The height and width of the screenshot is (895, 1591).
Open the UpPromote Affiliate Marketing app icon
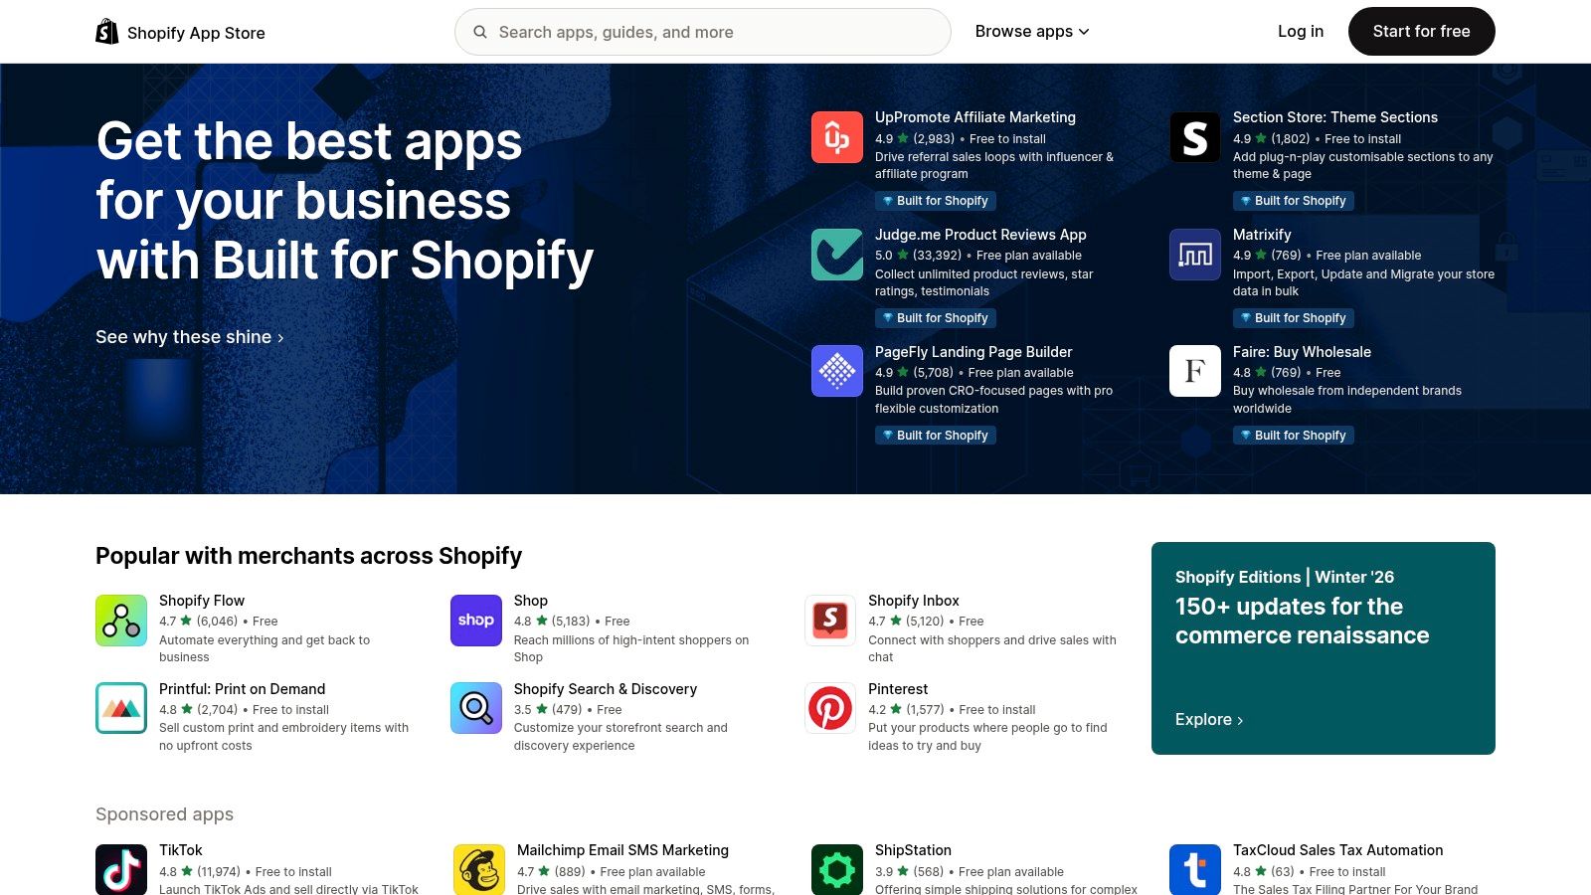(x=836, y=136)
